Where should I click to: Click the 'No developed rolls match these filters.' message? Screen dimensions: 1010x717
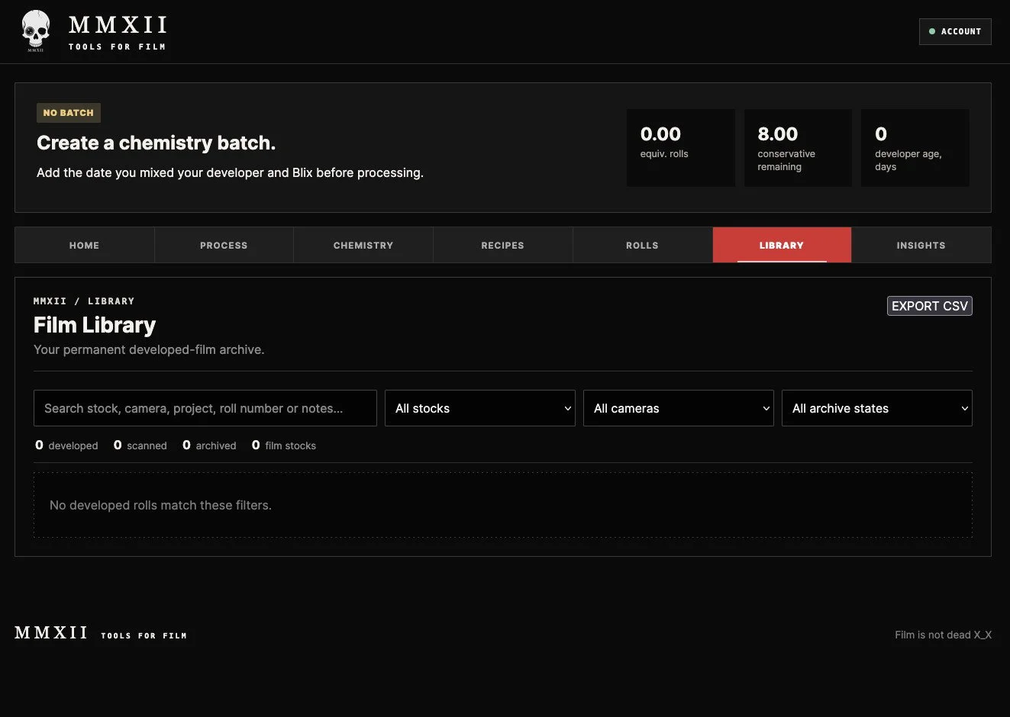click(x=160, y=505)
